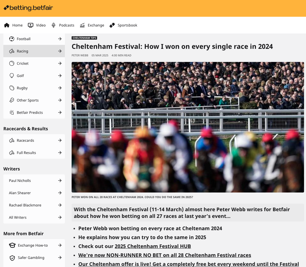The image size is (306, 267).
Task: Open the Racecards link
Action: pyautogui.click(x=34, y=140)
